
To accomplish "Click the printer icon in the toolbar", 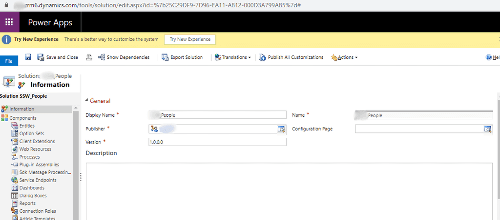I will [x=89, y=57].
